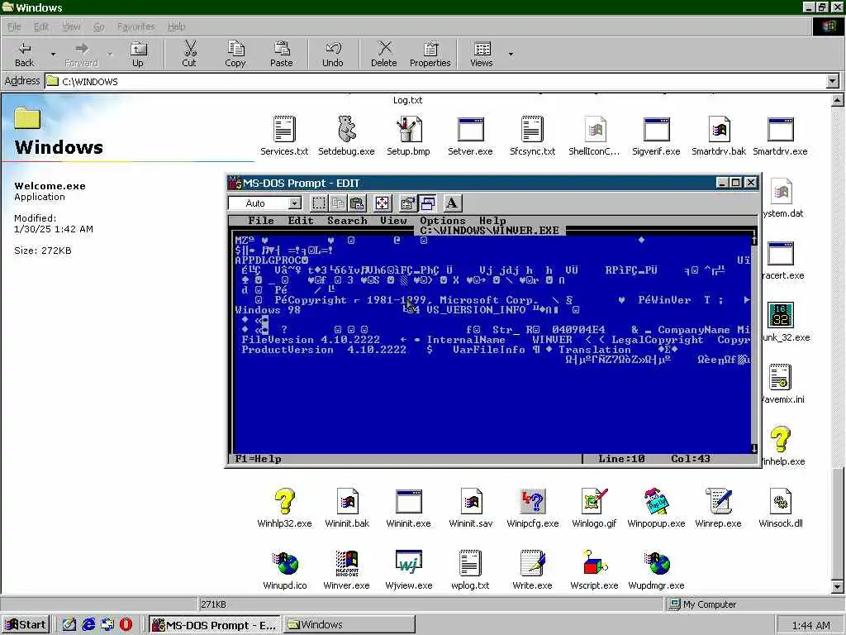The width and height of the screenshot is (846, 635).
Task: Switch to Windows folder taskbar button
Action: coord(349,625)
